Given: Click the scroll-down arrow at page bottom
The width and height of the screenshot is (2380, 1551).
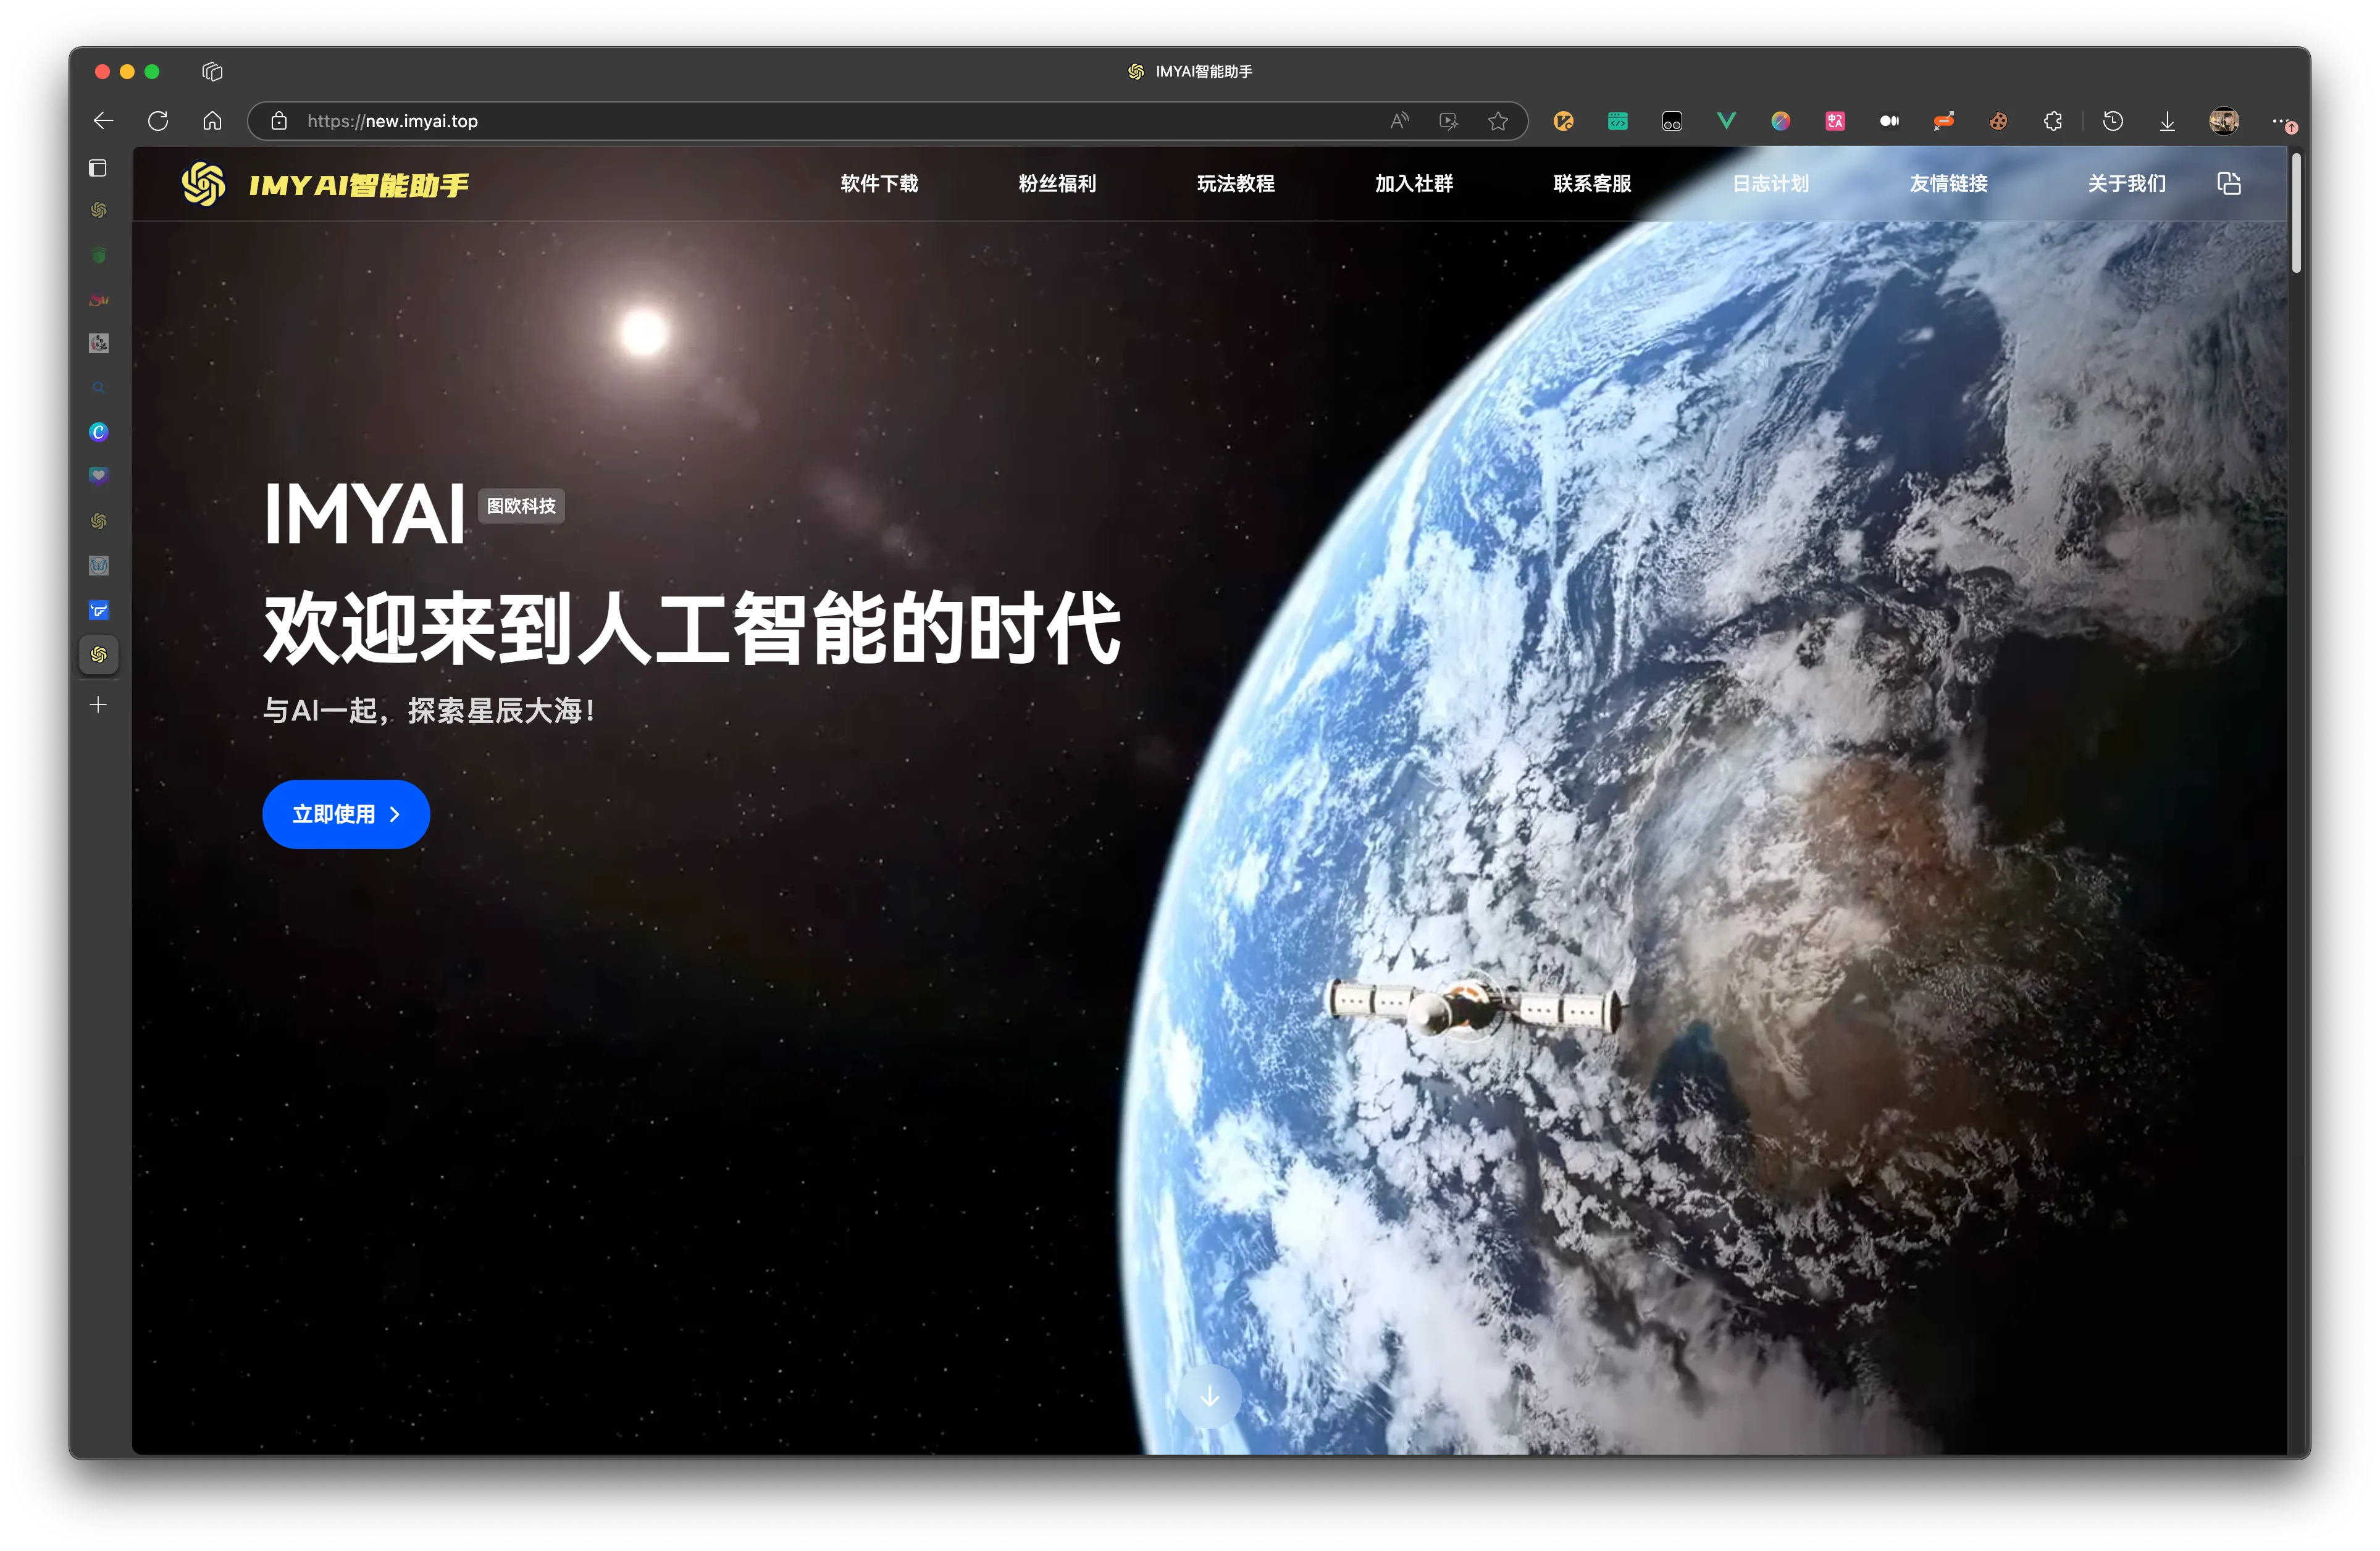Looking at the screenshot, I should coord(1209,1396).
